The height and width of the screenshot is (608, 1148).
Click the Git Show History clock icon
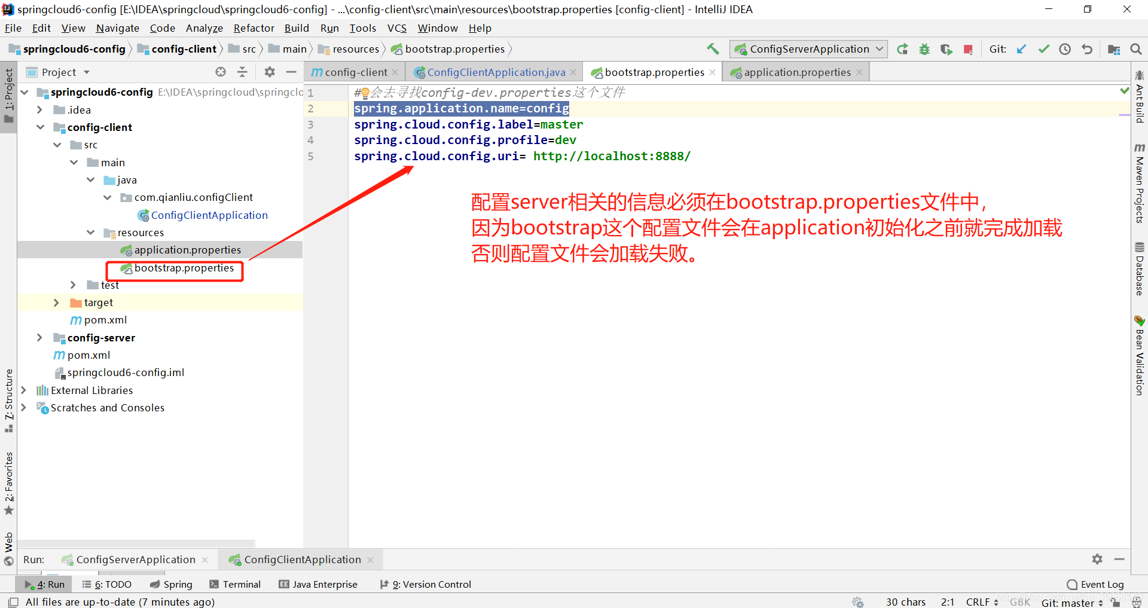tap(1065, 49)
